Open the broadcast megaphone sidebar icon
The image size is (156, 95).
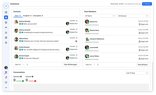pos(6,27)
